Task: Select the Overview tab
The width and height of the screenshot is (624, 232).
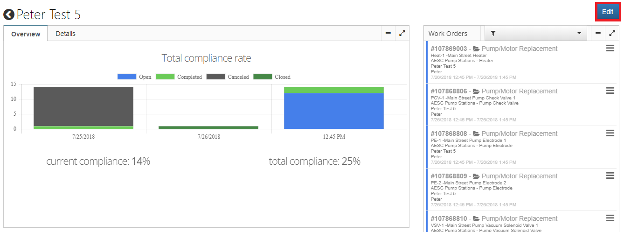Action: (26, 34)
